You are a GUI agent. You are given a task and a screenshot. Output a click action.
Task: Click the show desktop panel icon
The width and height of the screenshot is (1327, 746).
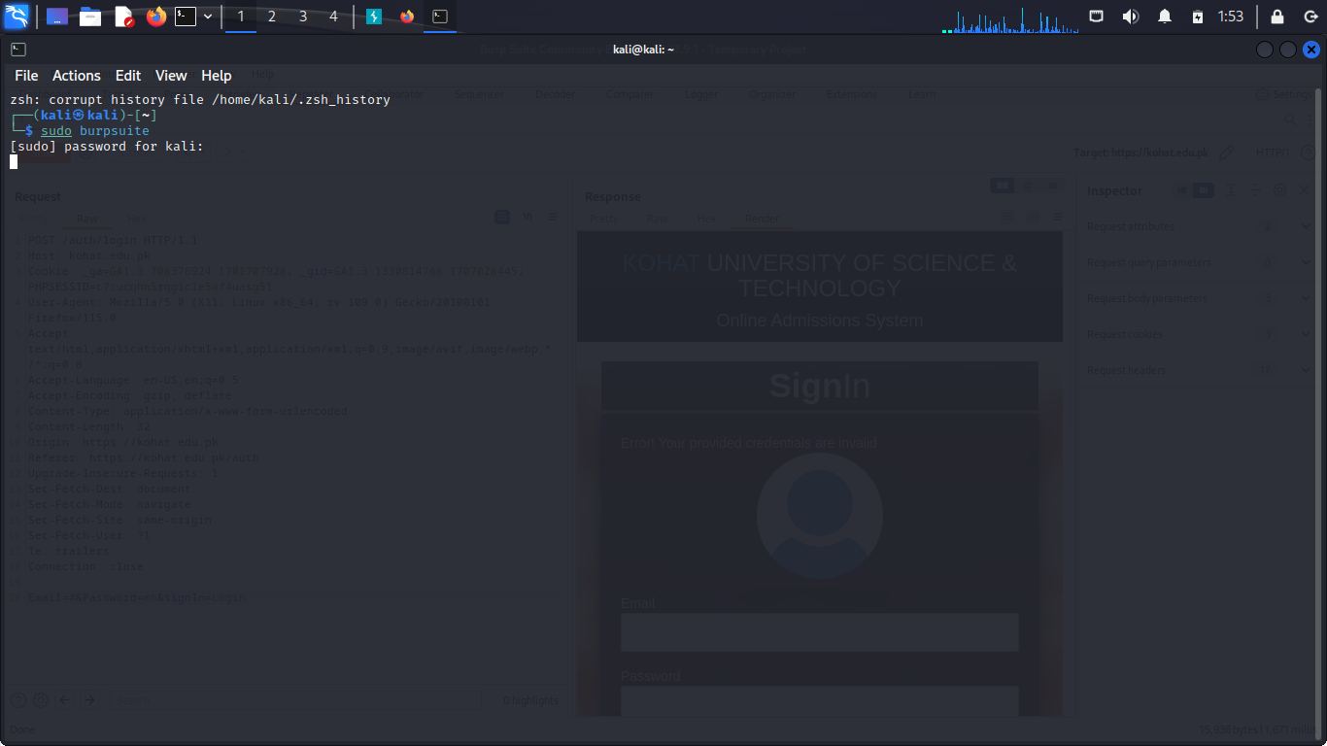pyautogui.click(x=57, y=17)
